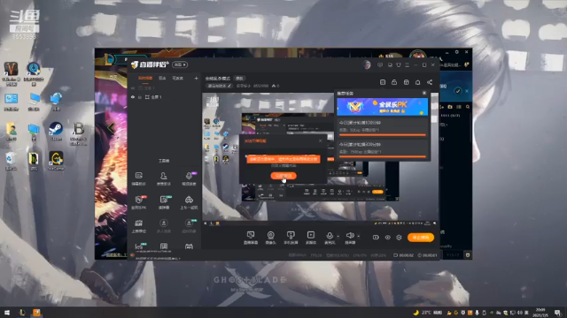Open Steam from the desktop
This screenshot has width=567, height=318.
point(56,132)
